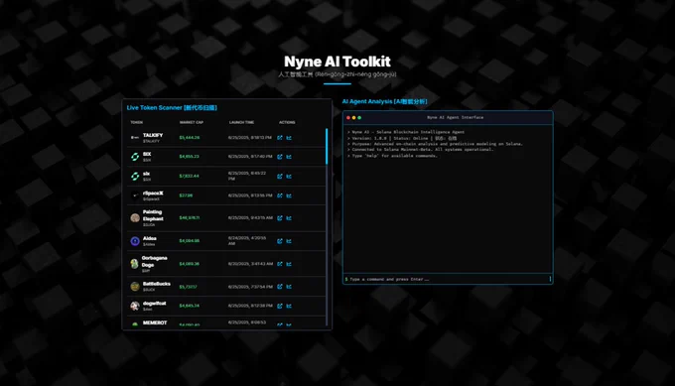
Task: Open external link for BattleBucks token
Action: tap(280, 287)
